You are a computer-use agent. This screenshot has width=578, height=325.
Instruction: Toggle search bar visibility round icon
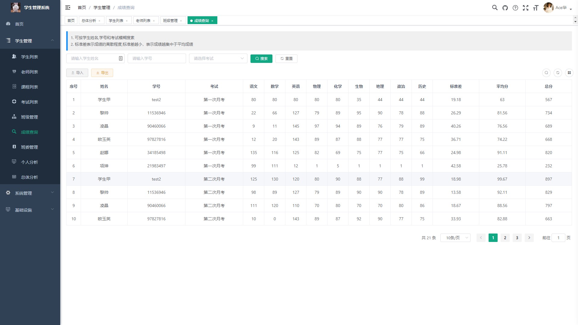pyautogui.click(x=546, y=73)
